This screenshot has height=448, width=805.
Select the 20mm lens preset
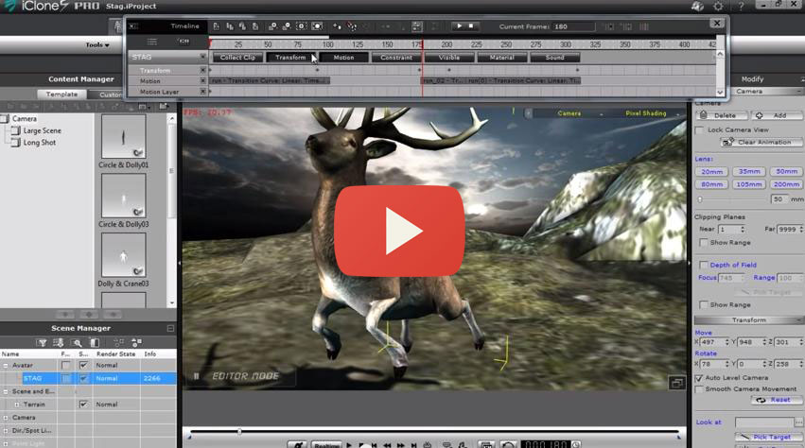click(x=711, y=171)
